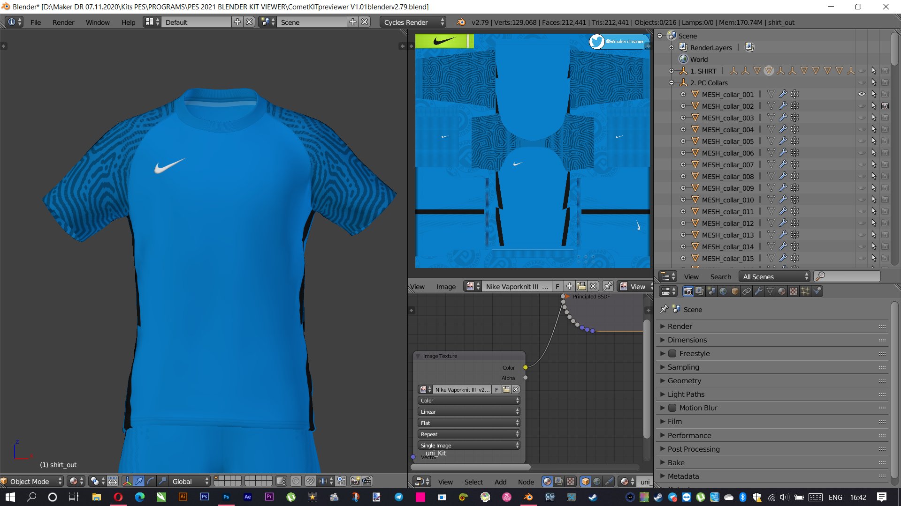The width and height of the screenshot is (901, 506).
Task: Click the OpenGL render animation clapper icon
Action: coord(367,481)
